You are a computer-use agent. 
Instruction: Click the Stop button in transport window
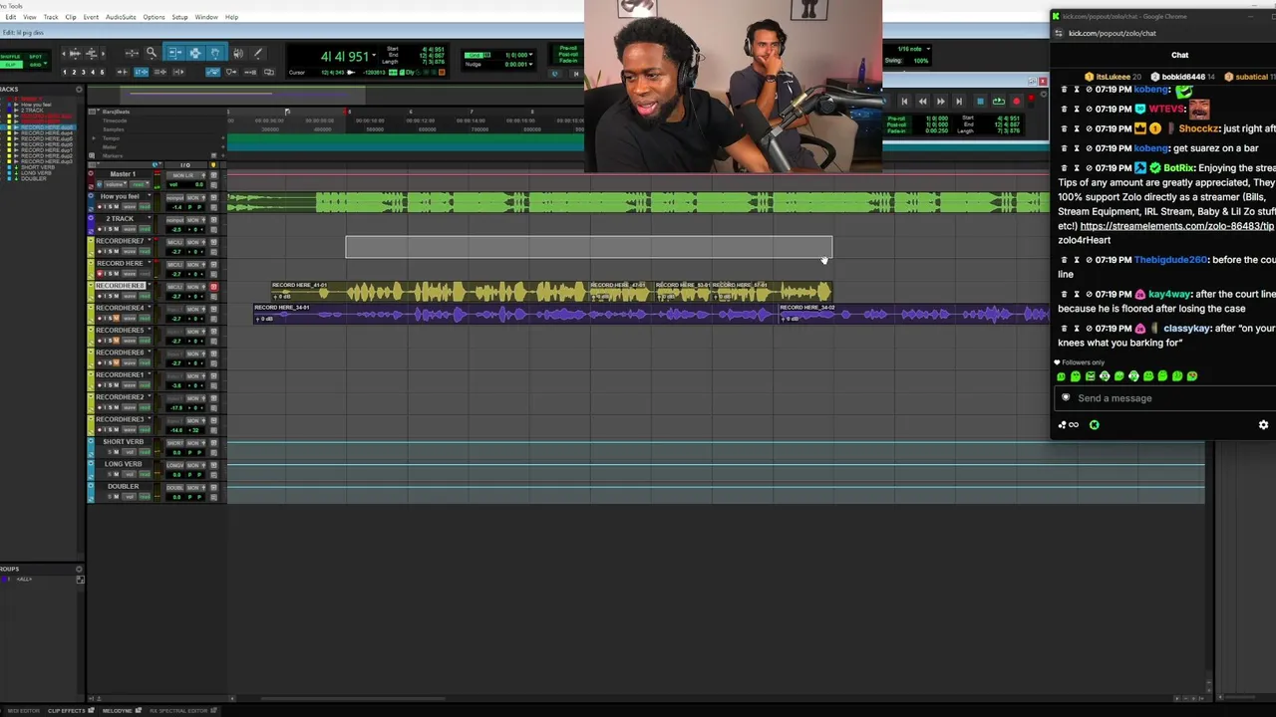tap(980, 101)
